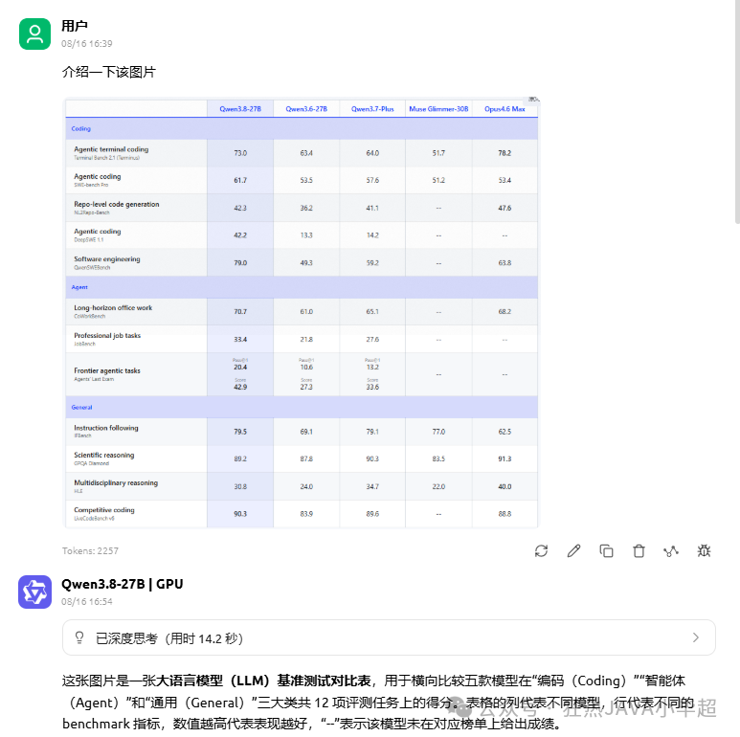Click the page vertical scrollbar
Image resolution: width=740 pixels, height=737 pixels.
tap(737, 111)
